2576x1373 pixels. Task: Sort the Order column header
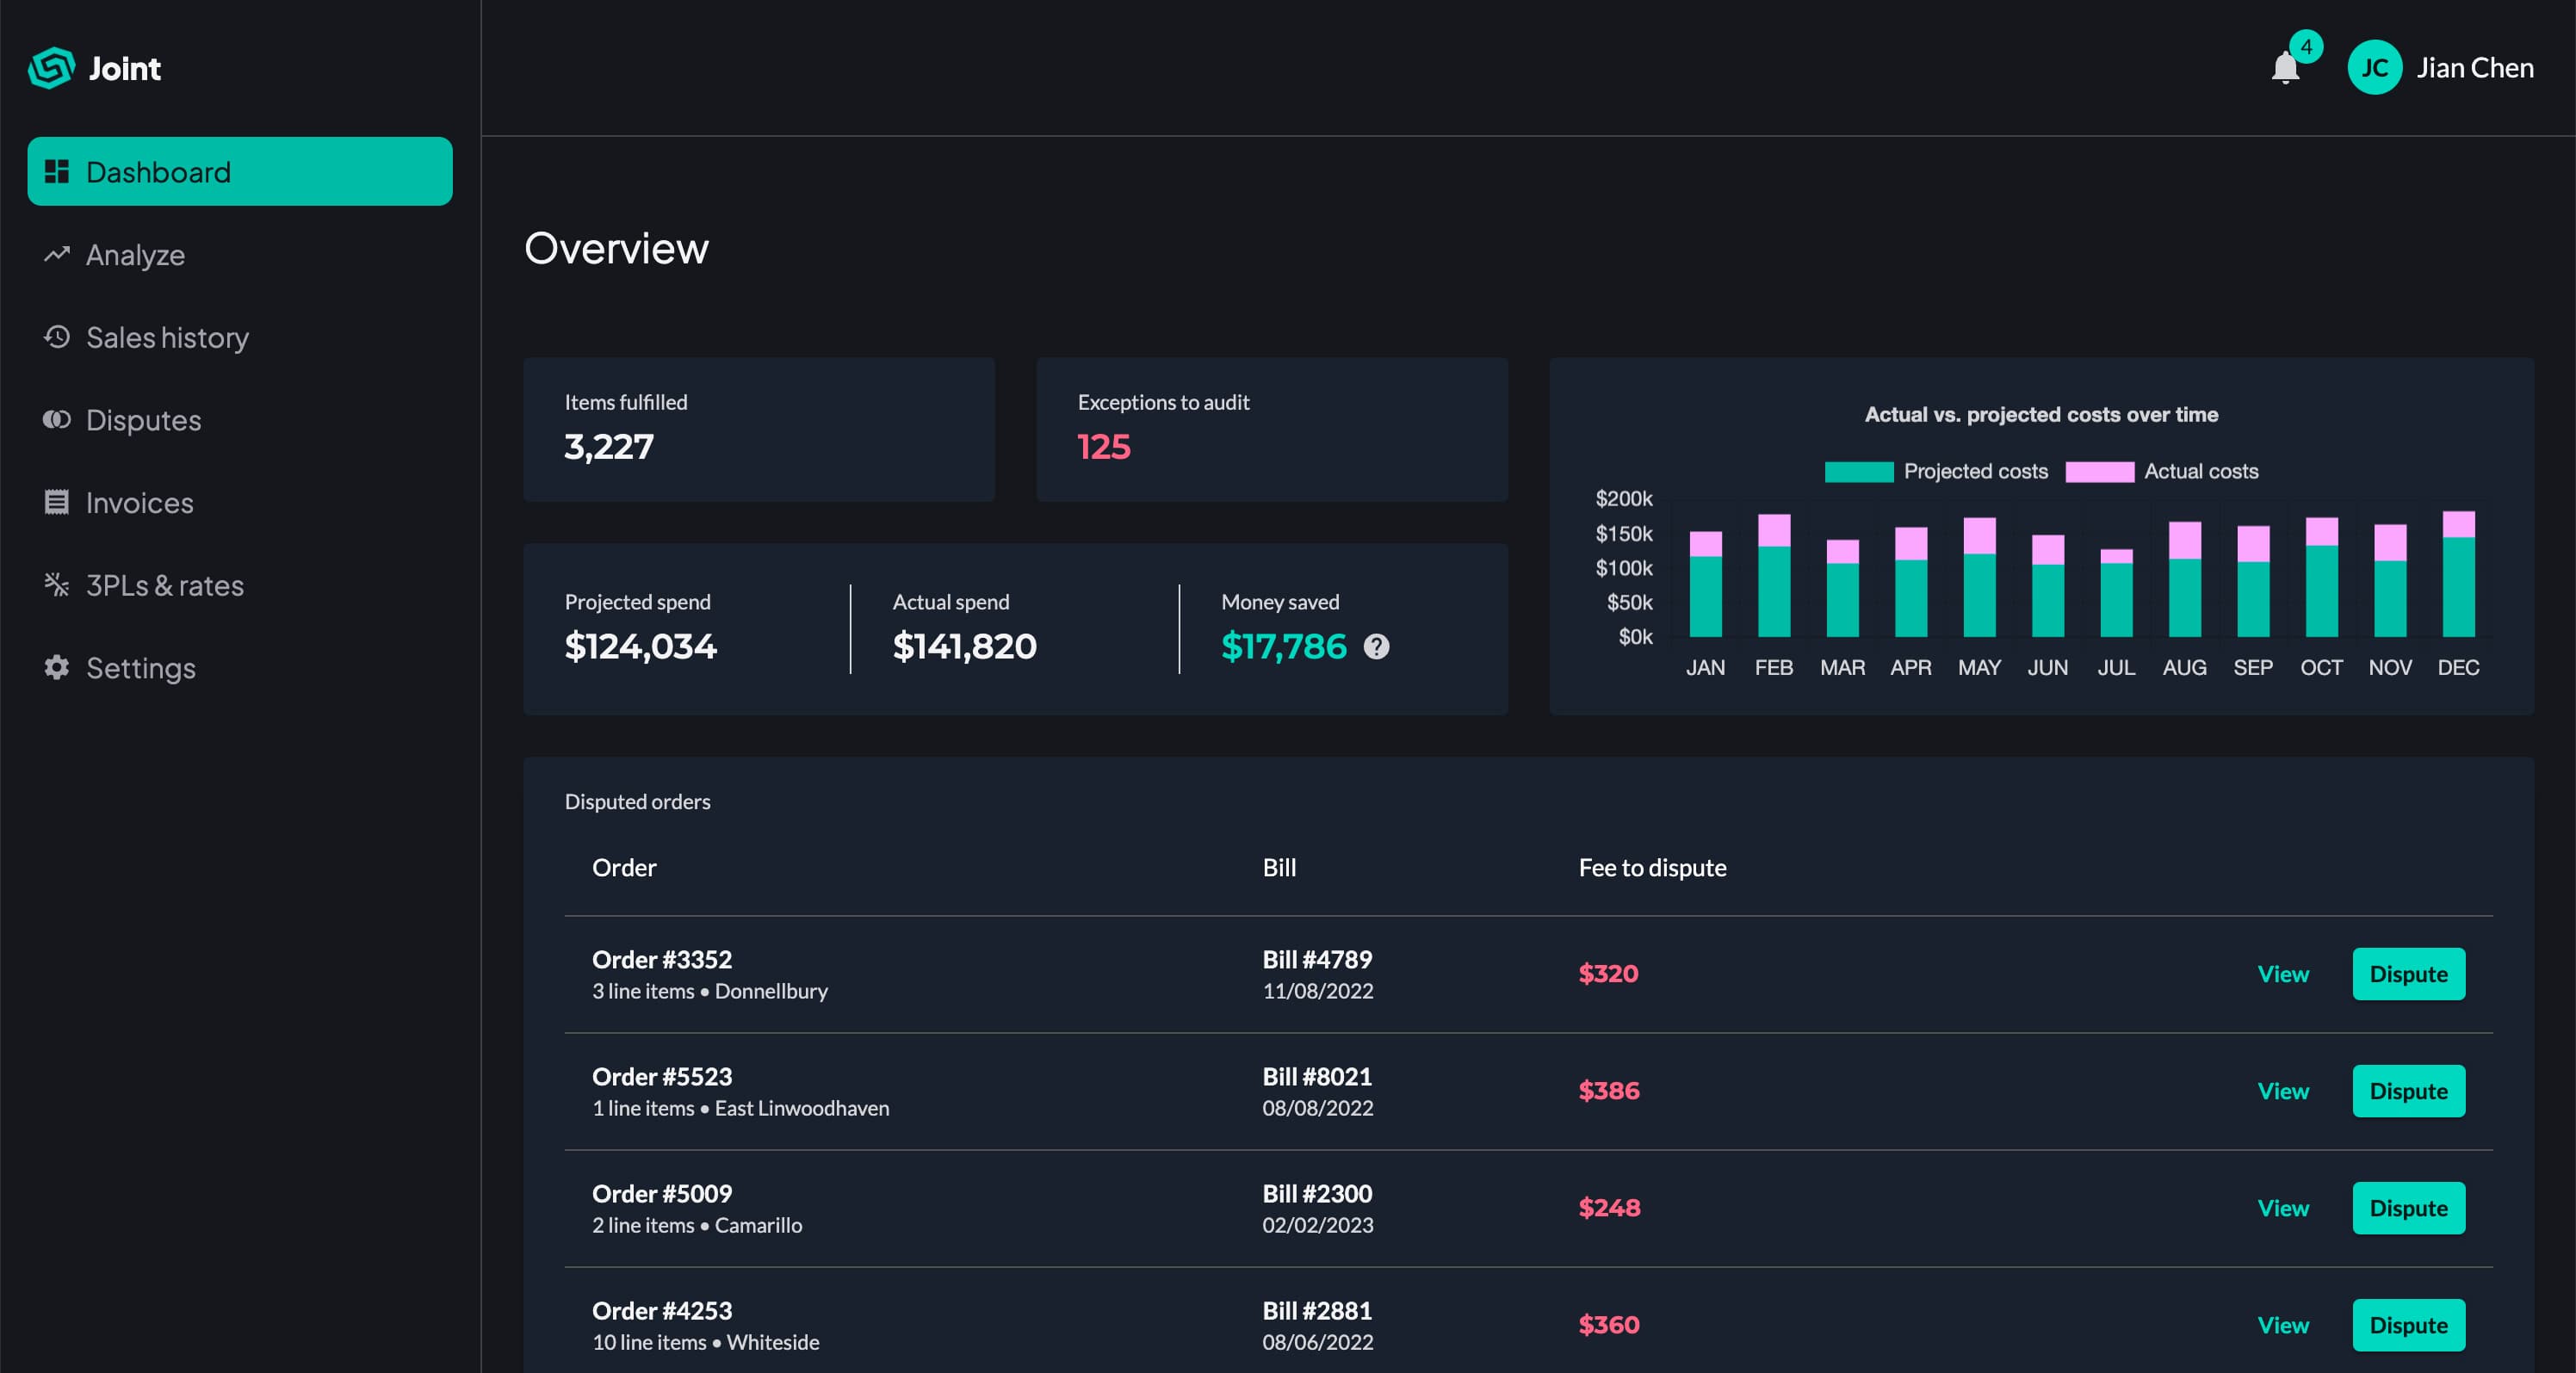(624, 868)
